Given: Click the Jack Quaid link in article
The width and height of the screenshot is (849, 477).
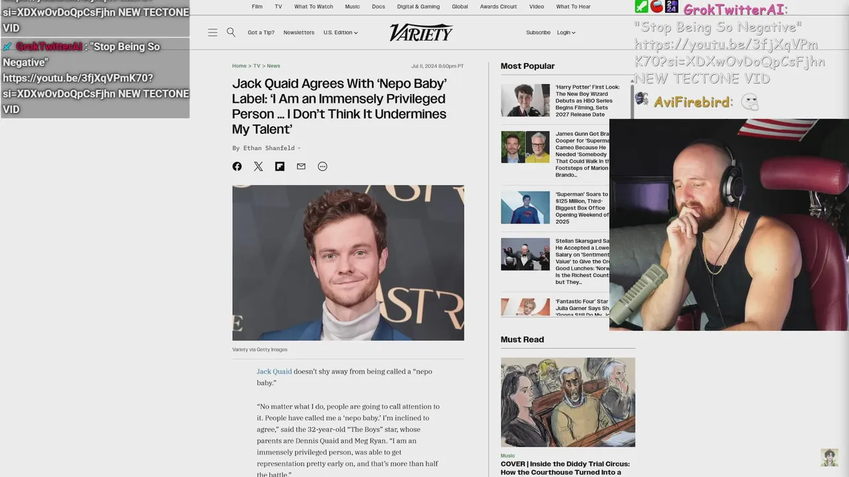Looking at the screenshot, I should point(274,372).
